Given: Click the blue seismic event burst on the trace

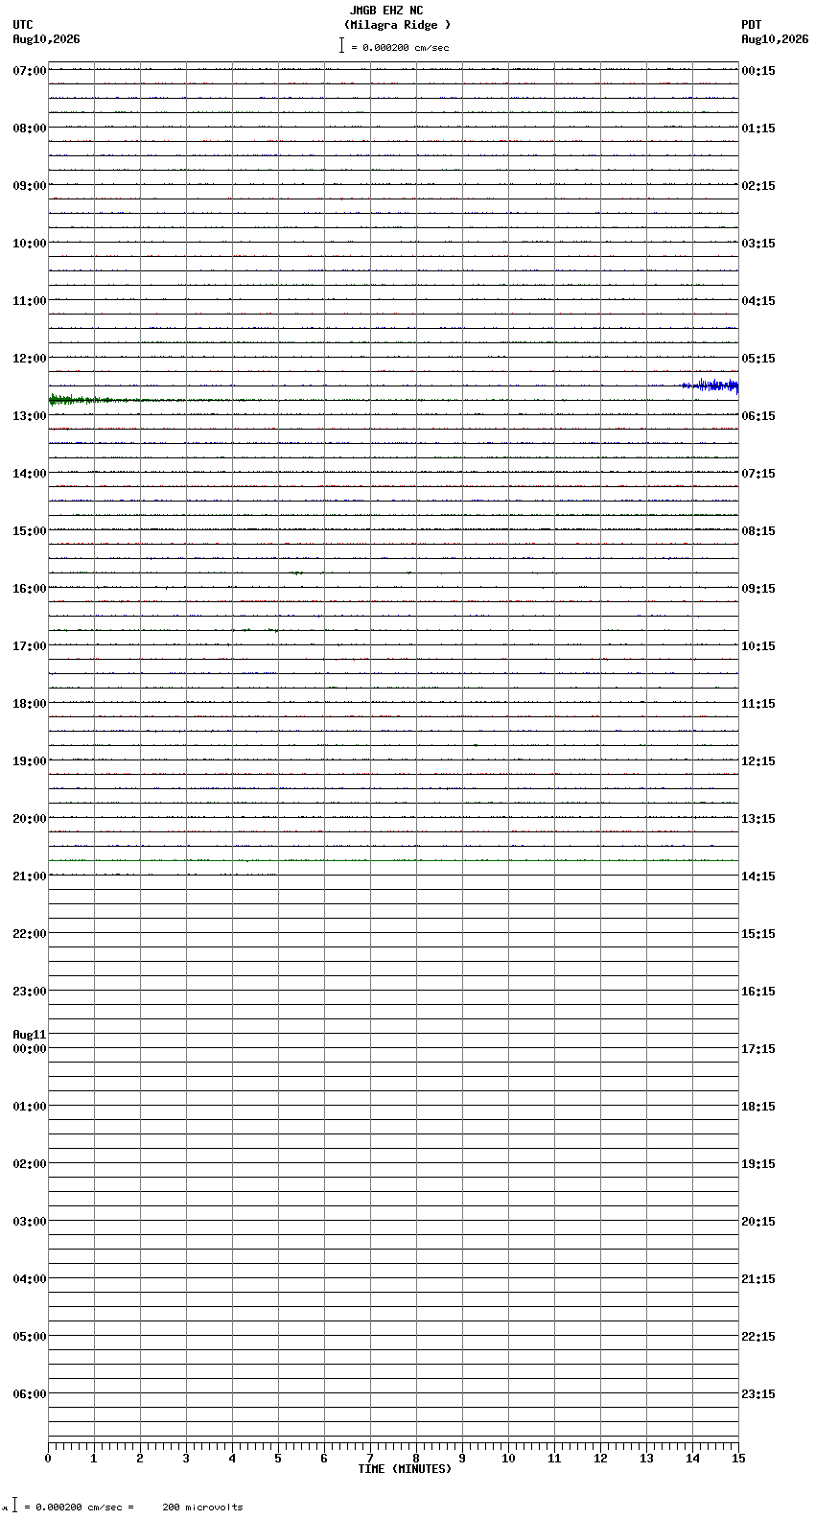Looking at the screenshot, I should [x=710, y=386].
